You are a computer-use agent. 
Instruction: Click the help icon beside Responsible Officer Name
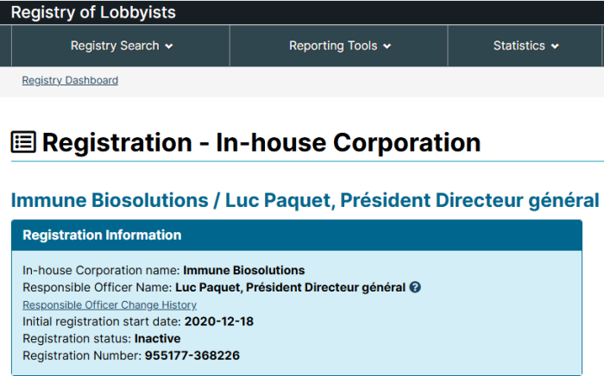[415, 287]
